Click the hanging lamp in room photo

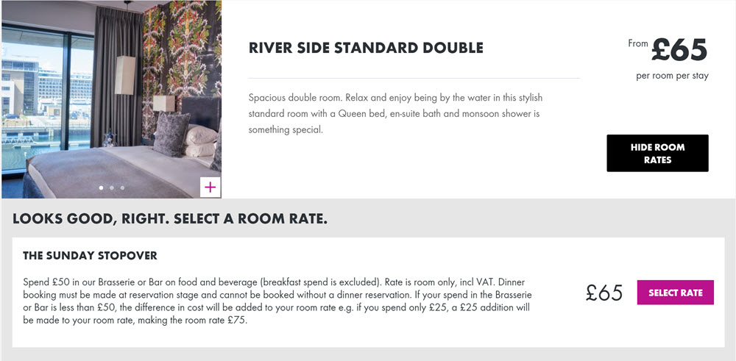(125, 75)
